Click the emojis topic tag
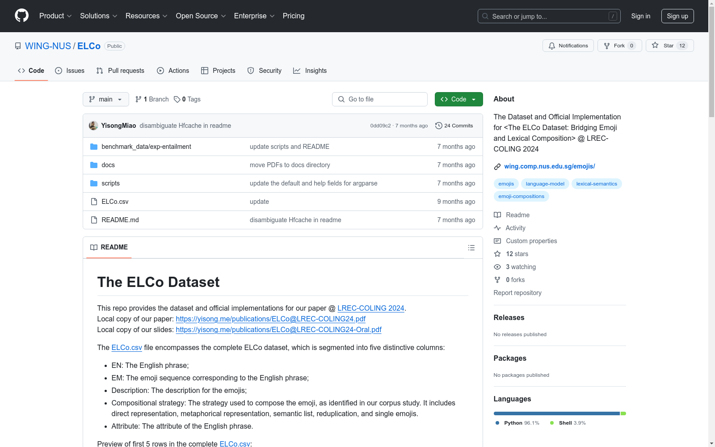The width and height of the screenshot is (715, 447). point(506,184)
